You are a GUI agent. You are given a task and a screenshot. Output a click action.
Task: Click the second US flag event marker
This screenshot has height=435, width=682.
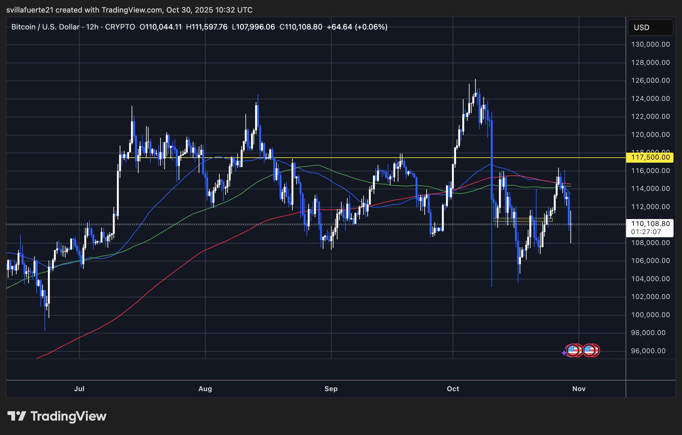591,350
